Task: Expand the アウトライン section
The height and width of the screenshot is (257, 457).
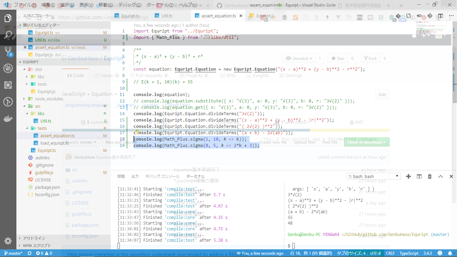Action: 33,238
